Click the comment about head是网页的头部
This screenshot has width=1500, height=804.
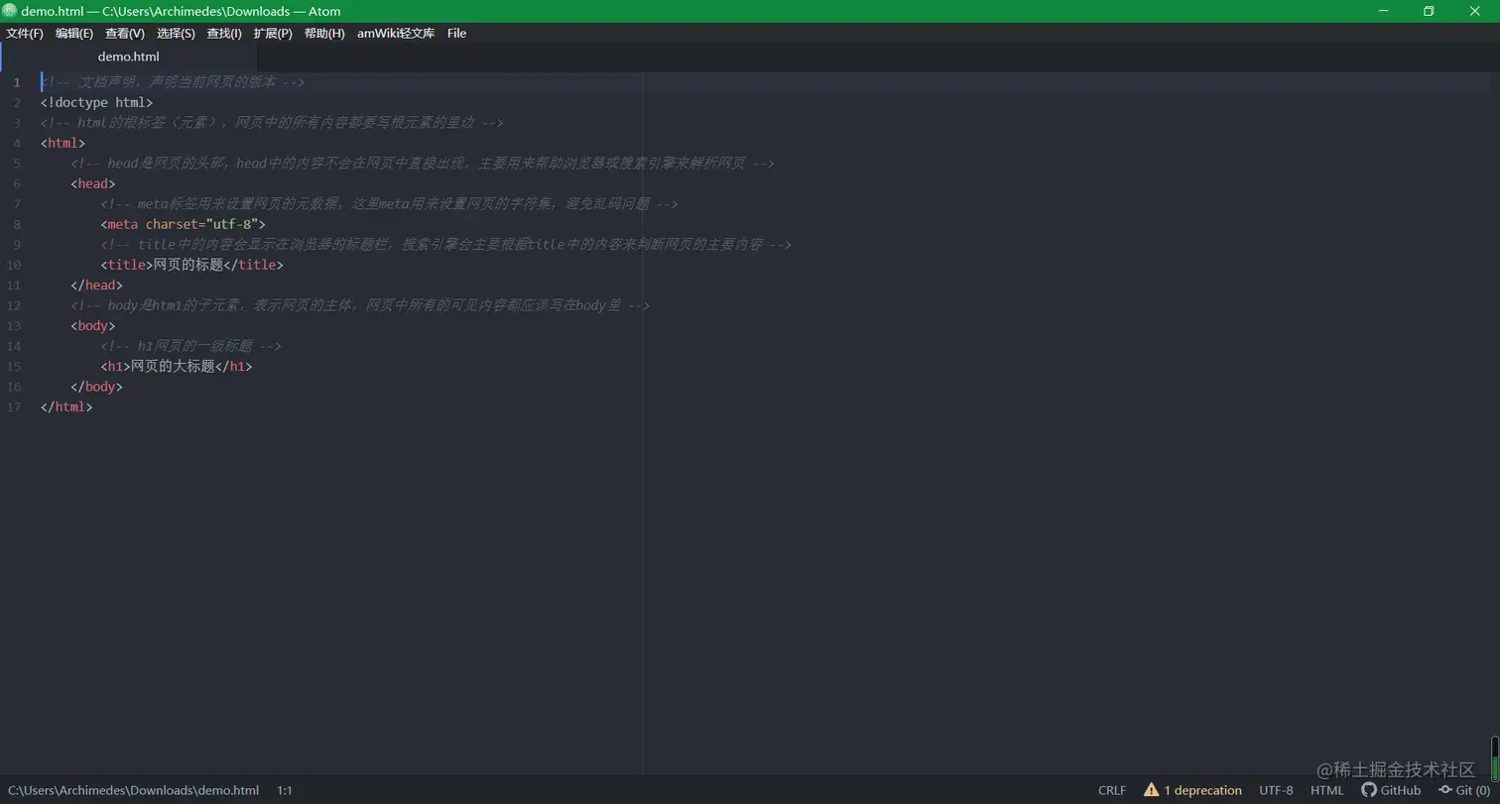[x=423, y=164]
